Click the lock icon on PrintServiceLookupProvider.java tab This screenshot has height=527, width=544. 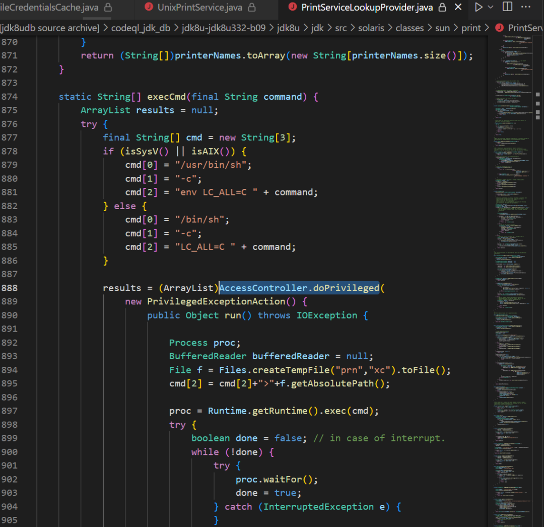442,8
